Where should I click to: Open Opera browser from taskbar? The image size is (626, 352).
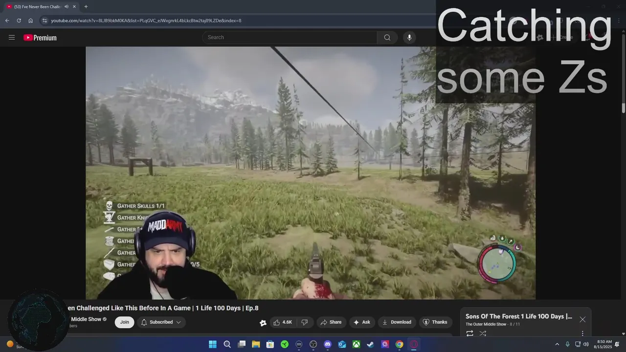click(414, 344)
